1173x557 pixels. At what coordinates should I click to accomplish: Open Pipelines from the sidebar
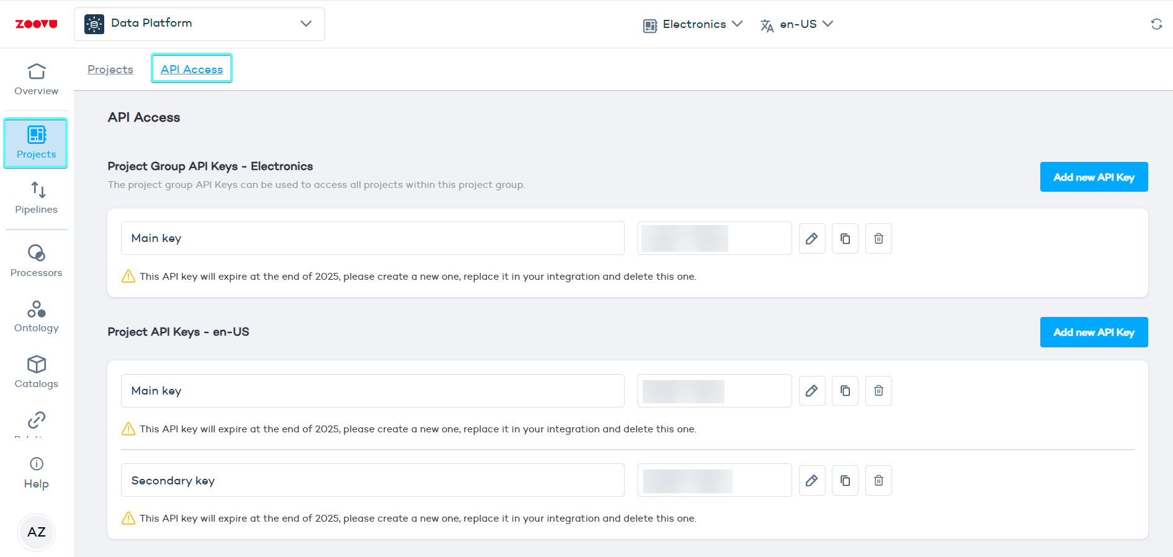click(37, 198)
